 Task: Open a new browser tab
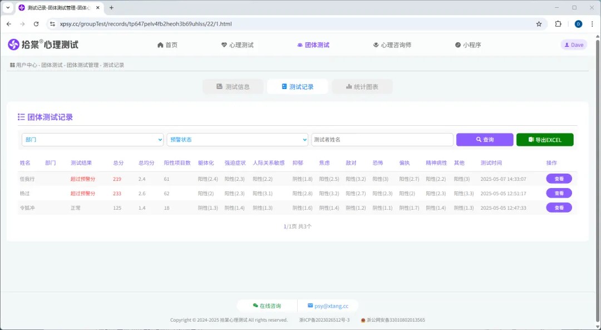tap(111, 8)
